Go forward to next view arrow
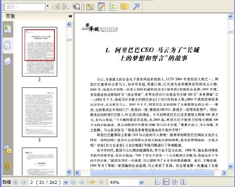Screen dimensions: 235x187 click(x=101, y=182)
